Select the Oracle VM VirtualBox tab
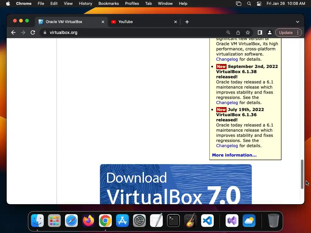This screenshot has width=311, height=233. pyautogui.click(x=71, y=22)
